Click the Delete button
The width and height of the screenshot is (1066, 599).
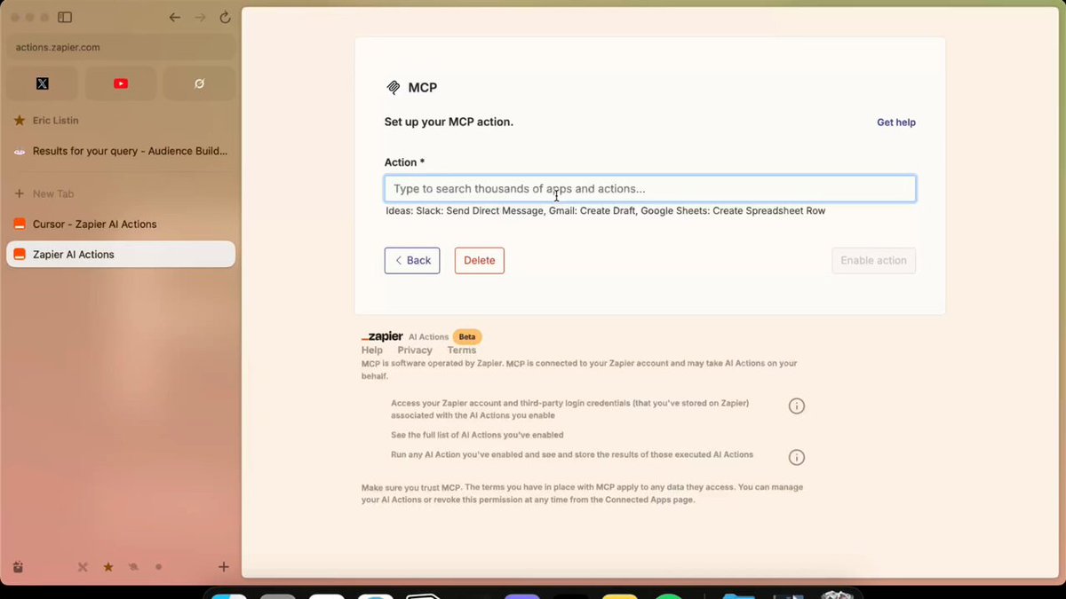point(480,260)
